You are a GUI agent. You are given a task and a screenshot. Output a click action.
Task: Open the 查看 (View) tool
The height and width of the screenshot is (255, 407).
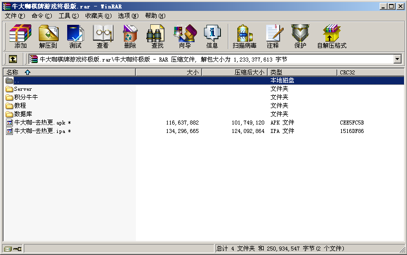point(102,37)
